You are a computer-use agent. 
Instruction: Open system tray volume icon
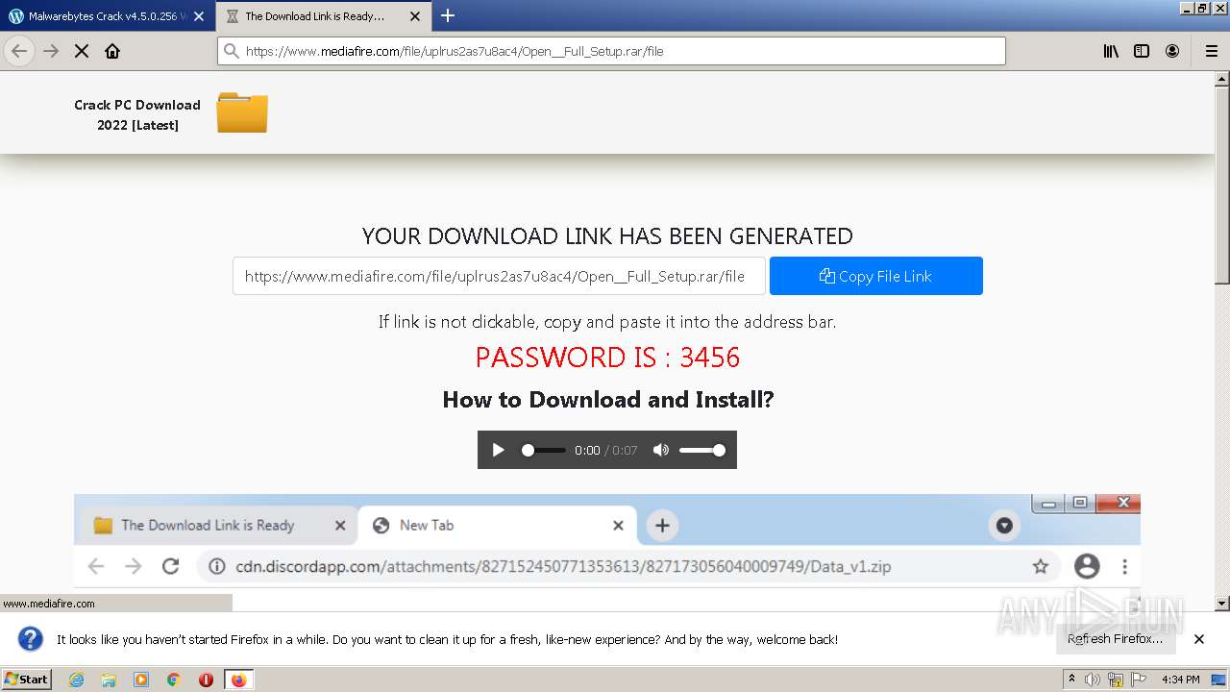pos(1093,680)
